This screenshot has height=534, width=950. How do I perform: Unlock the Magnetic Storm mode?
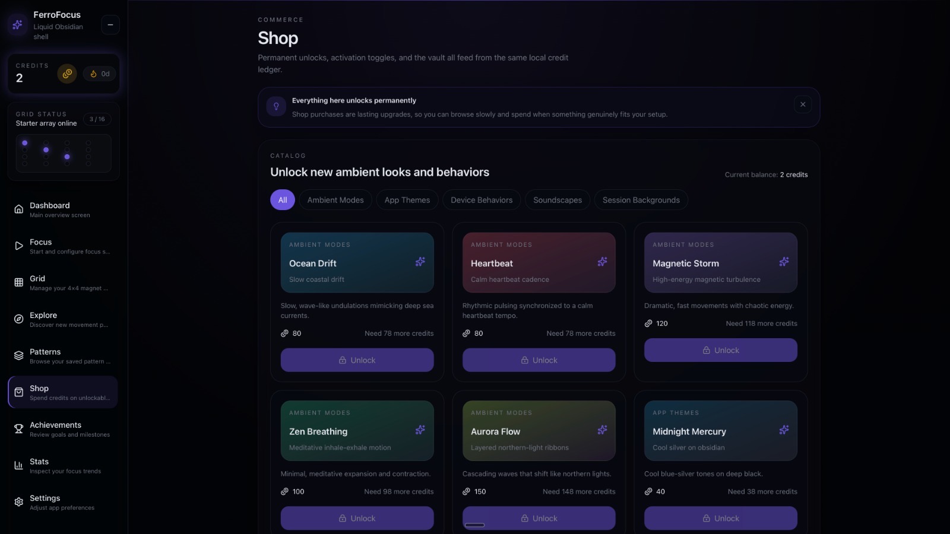click(720, 350)
